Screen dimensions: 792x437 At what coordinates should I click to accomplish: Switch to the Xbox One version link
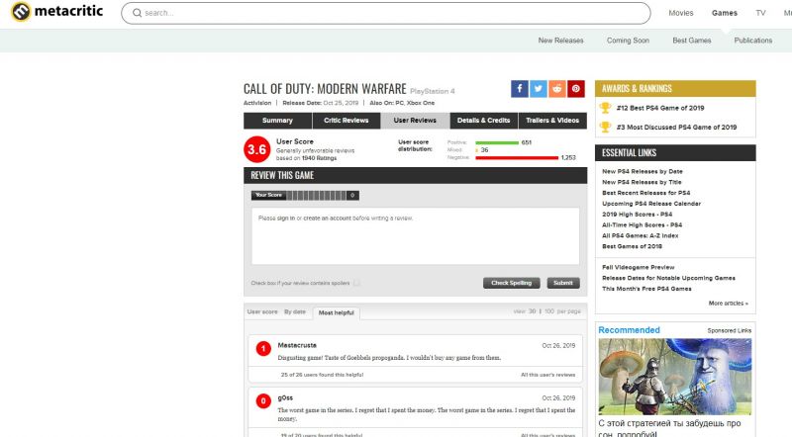click(421, 103)
